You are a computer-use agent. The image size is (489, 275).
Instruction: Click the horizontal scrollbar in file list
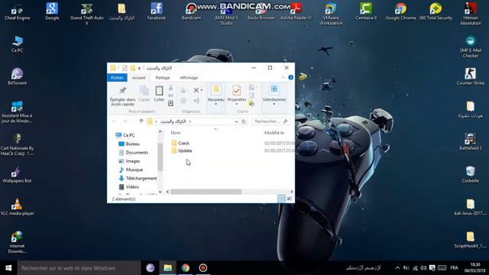[x=206, y=192]
